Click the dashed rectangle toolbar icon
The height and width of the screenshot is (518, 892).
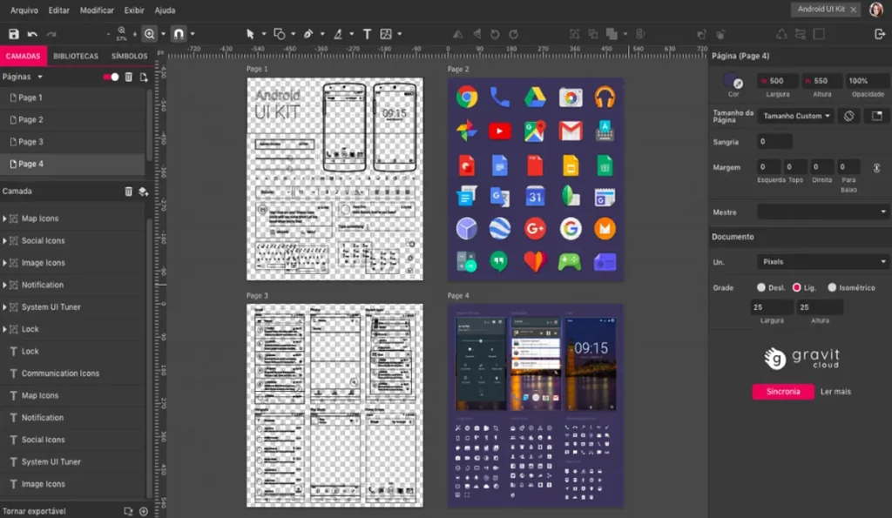(x=819, y=34)
